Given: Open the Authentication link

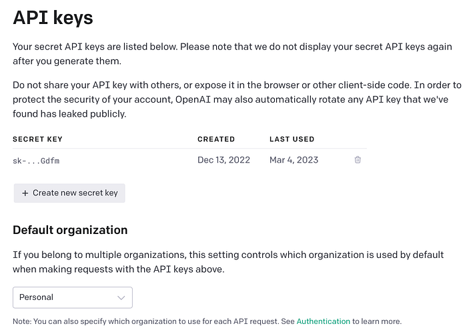Looking at the screenshot, I should pos(323,321).
